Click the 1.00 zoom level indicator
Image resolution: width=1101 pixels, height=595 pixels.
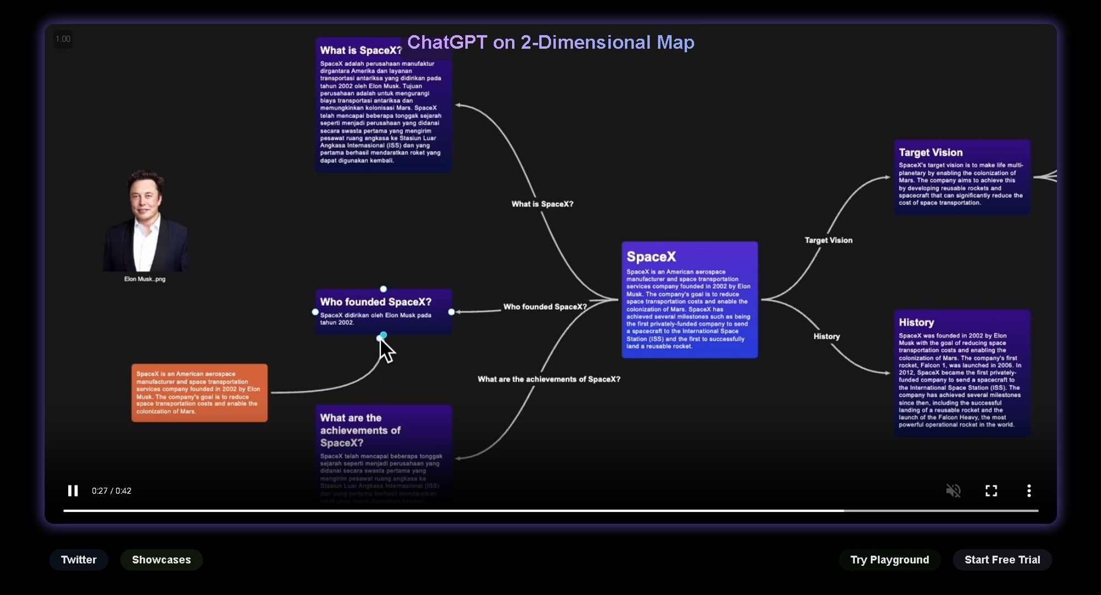[x=63, y=39]
